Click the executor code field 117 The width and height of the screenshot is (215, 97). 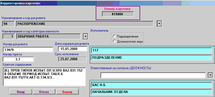151,50
